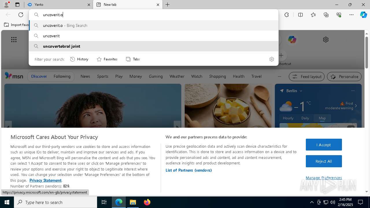This screenshot has width=370, height=208.
Task: Open the Gaming category
Action: point(156,77)
